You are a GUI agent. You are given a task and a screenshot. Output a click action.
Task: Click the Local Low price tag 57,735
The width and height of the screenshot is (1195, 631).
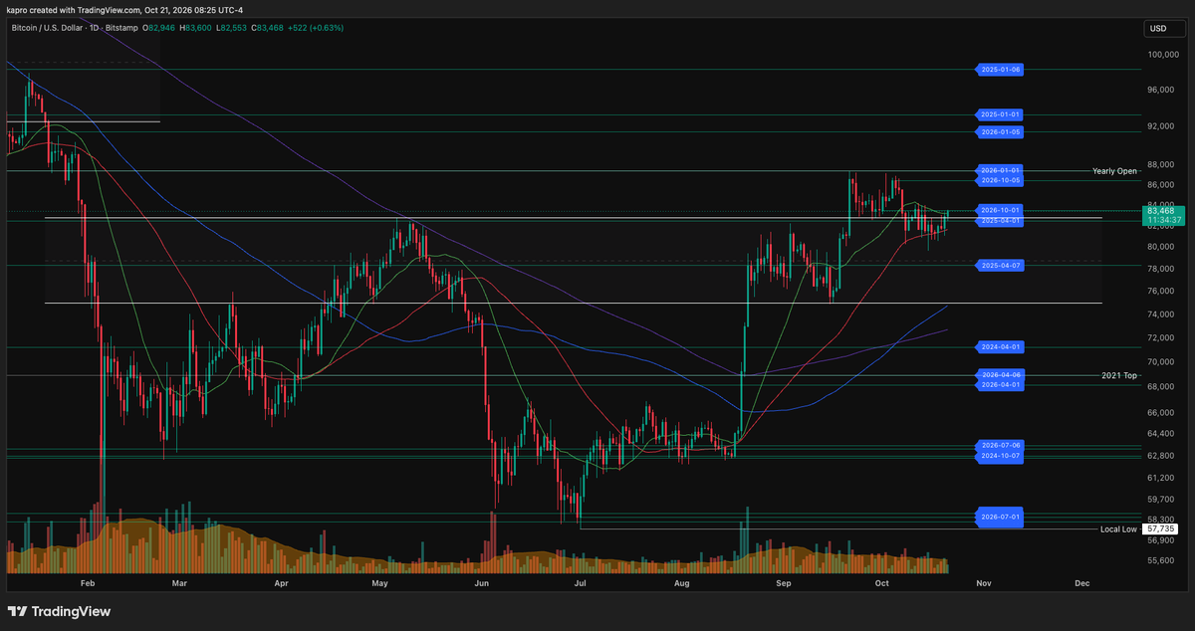(1162, 529)
